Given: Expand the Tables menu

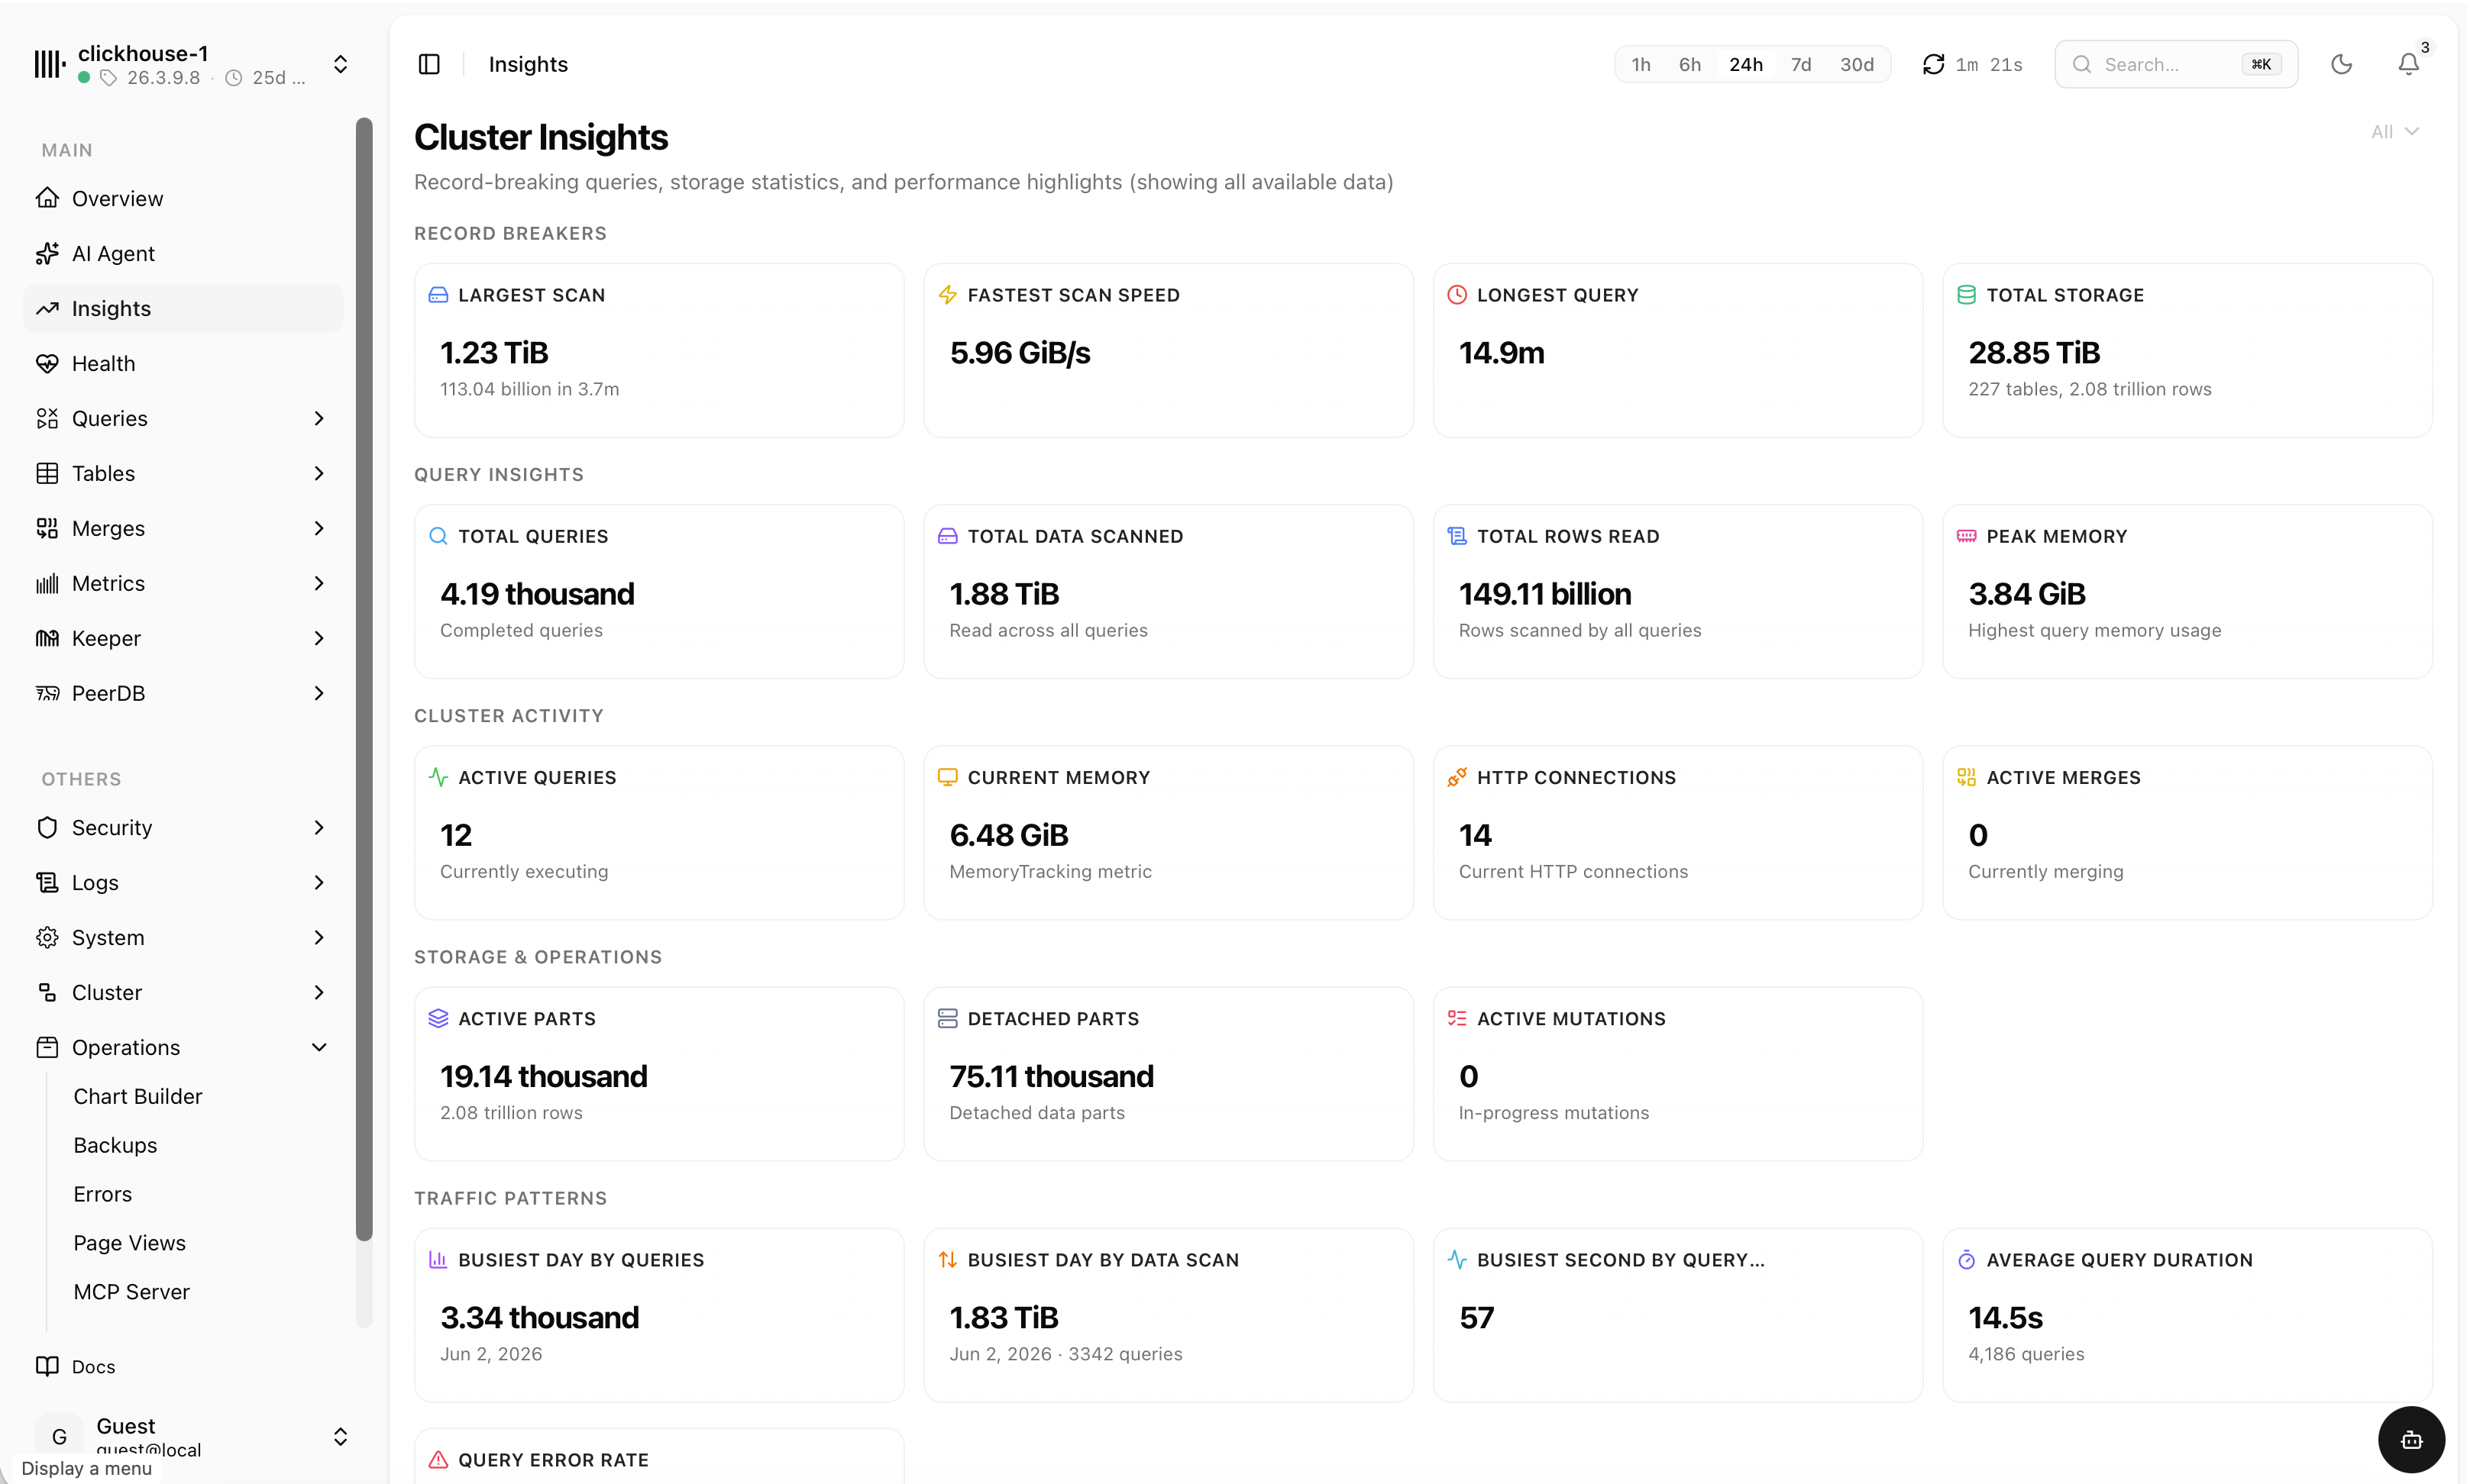Looking at the screenshot, I should click(x=183, y=473).
